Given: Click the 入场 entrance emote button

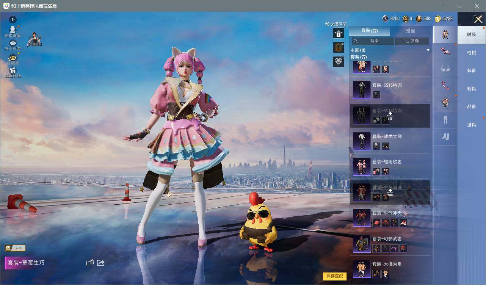Looking at the screenshot, I should [15, 248].
